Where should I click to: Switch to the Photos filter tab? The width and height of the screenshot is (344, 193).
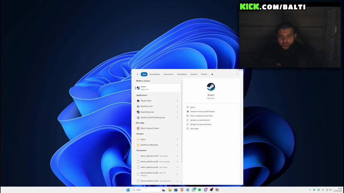(x=204, y=74)
